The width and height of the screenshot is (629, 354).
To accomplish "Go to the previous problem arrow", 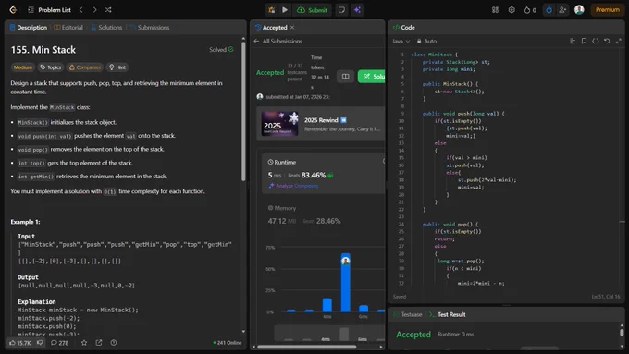I will tap(81, 9).
